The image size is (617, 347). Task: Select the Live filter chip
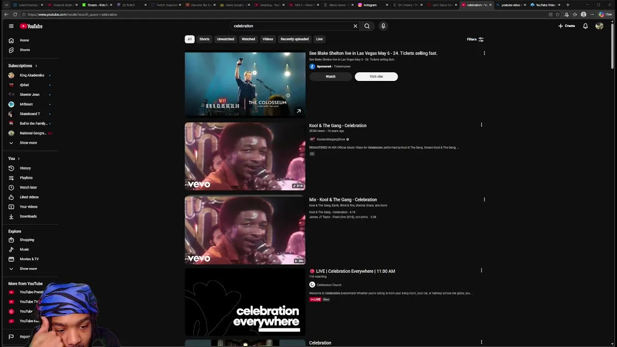coord(319,39)
